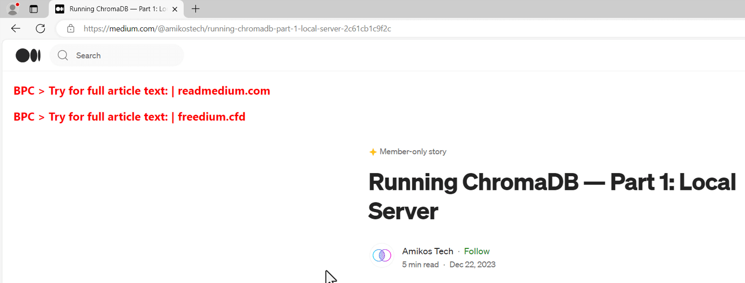The height and width of the screenshot is (283, 745).
Task: Click the Running ChromaDB article title
Action: [x=552, y=196]
